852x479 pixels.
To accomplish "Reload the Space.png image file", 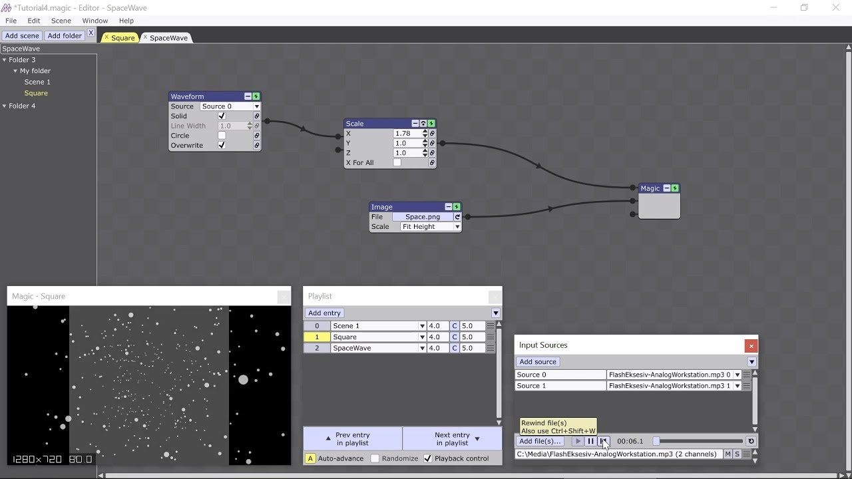I will pyautogui.click(x=457, y=217).
